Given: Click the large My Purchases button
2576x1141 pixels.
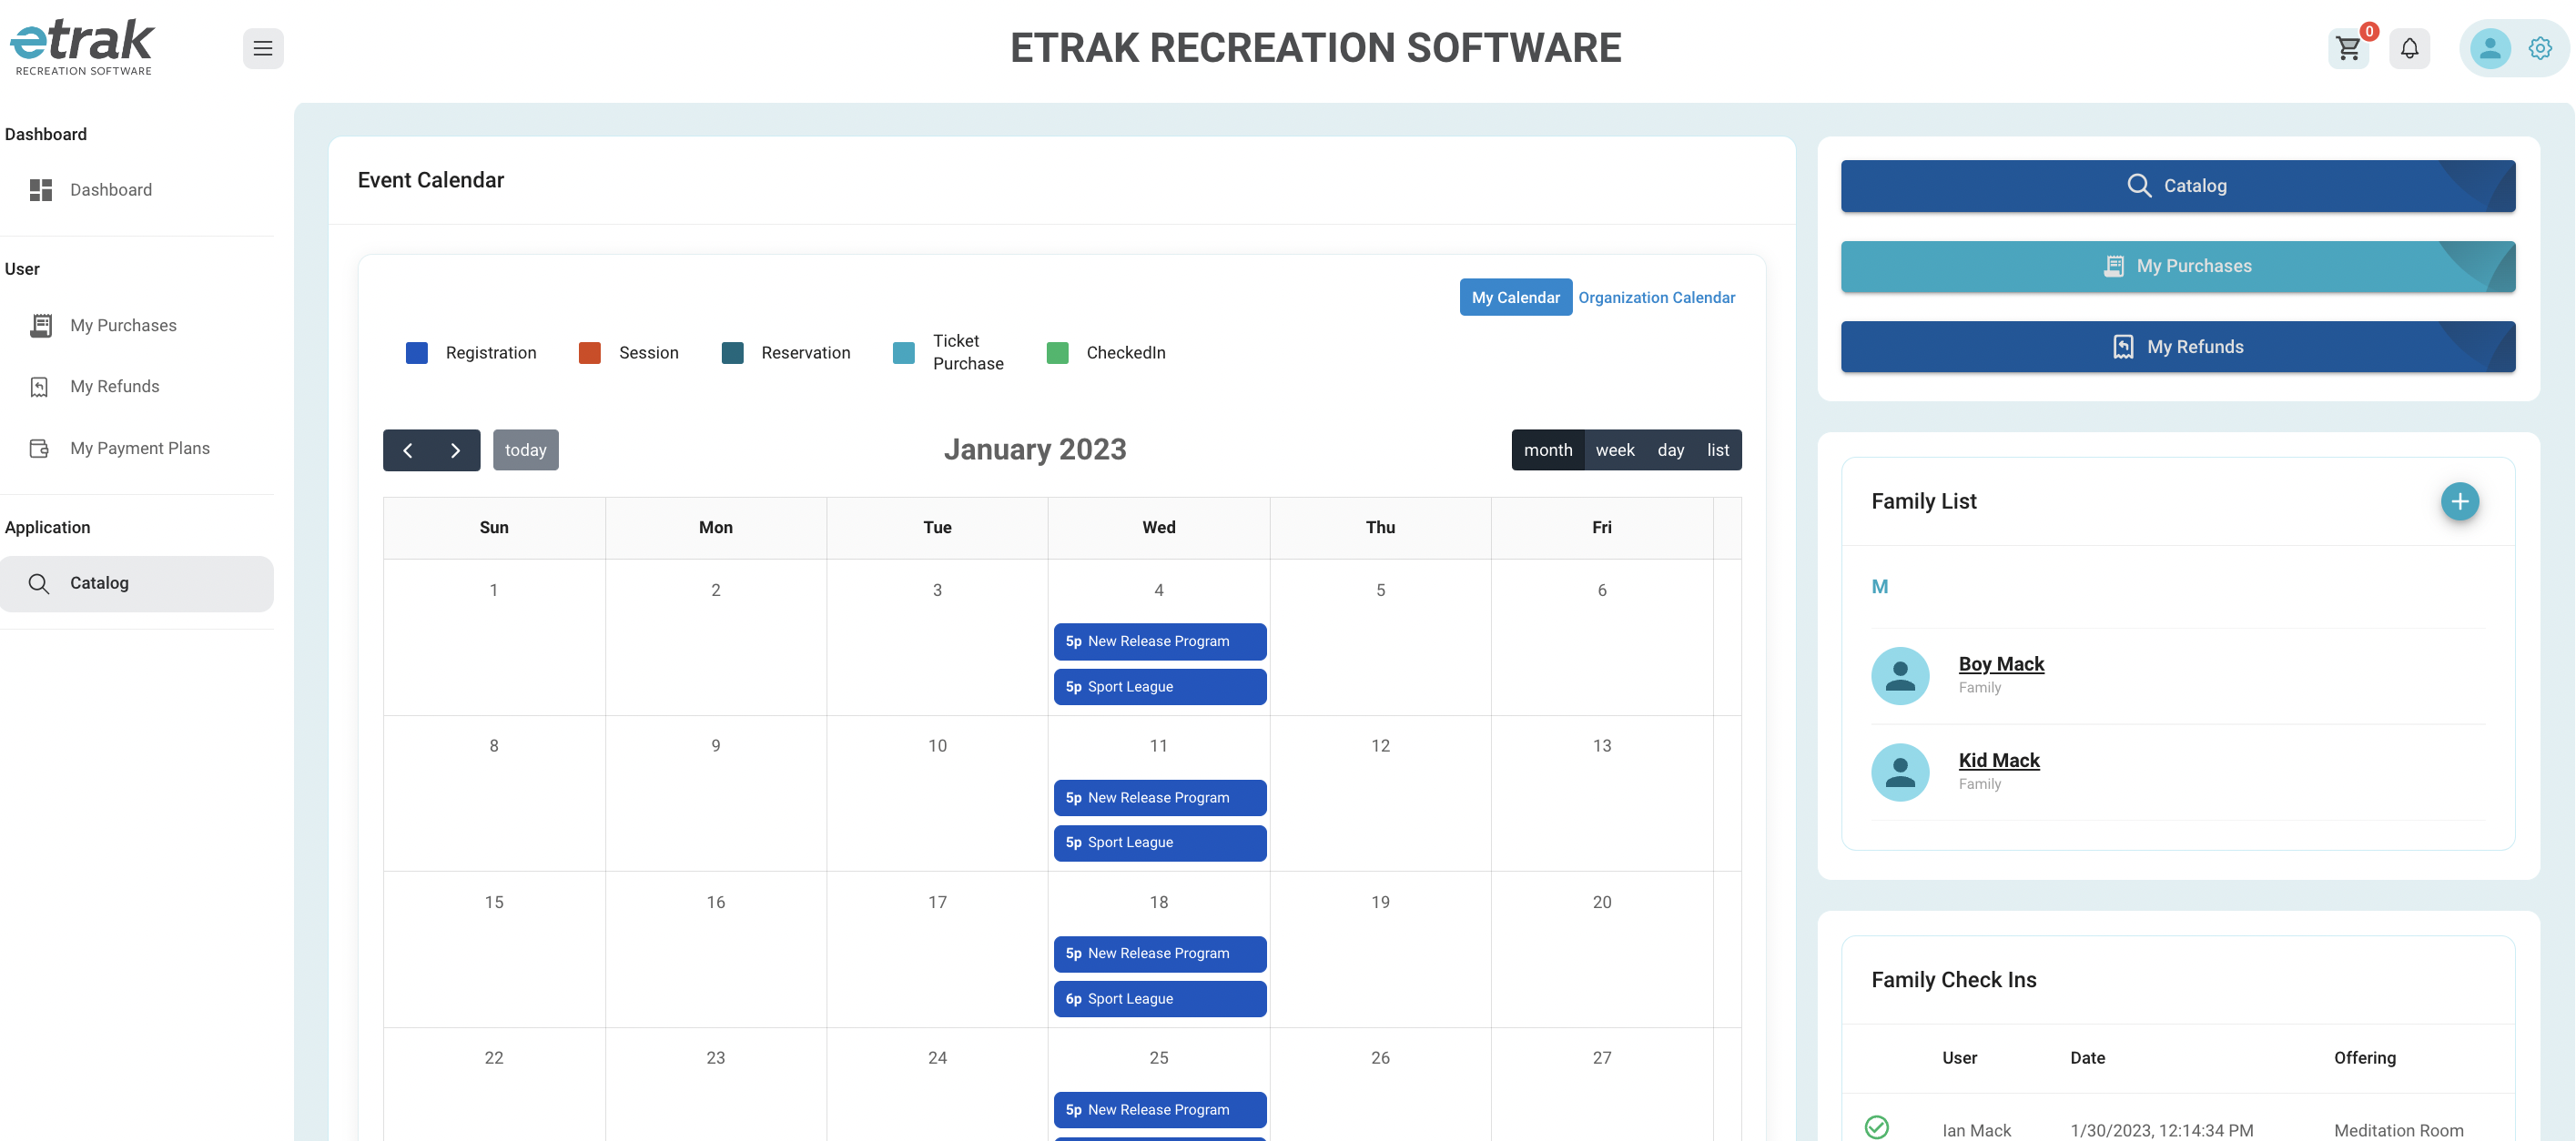Looking at the screenshot, I should coord(2178,266).
